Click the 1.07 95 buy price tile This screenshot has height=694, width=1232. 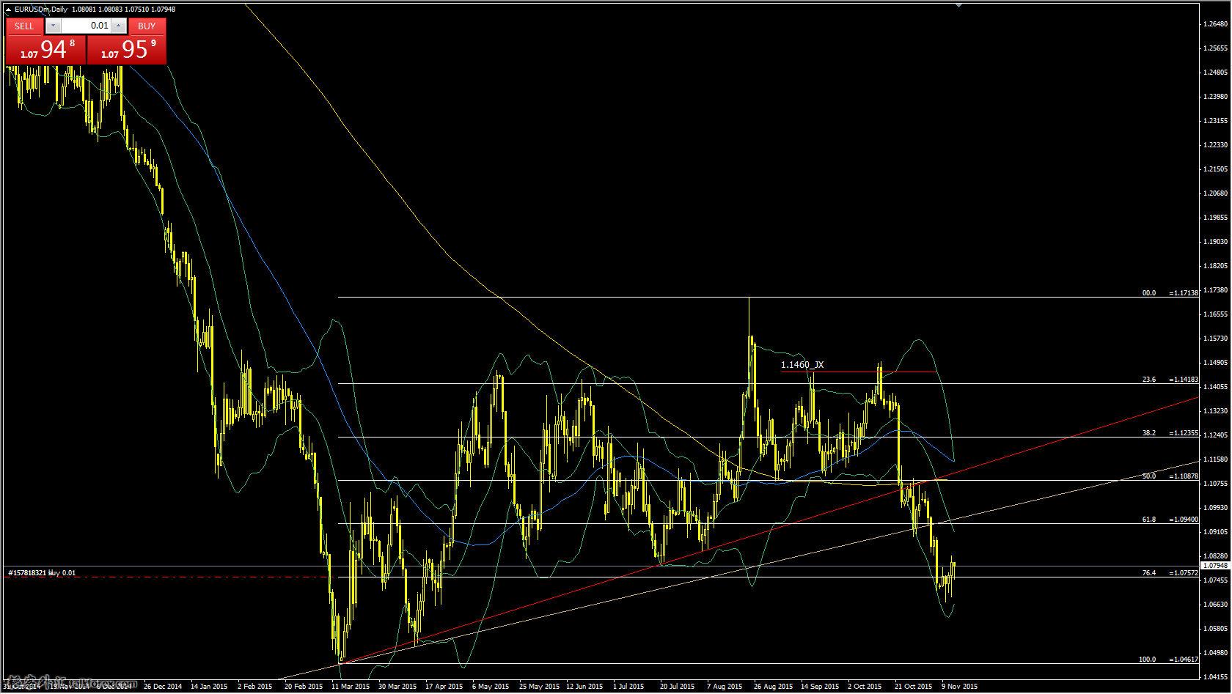(127, 49)
